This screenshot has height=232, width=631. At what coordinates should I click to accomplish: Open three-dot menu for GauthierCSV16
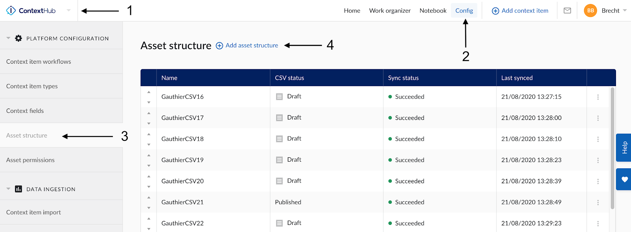tap(598, 97)
